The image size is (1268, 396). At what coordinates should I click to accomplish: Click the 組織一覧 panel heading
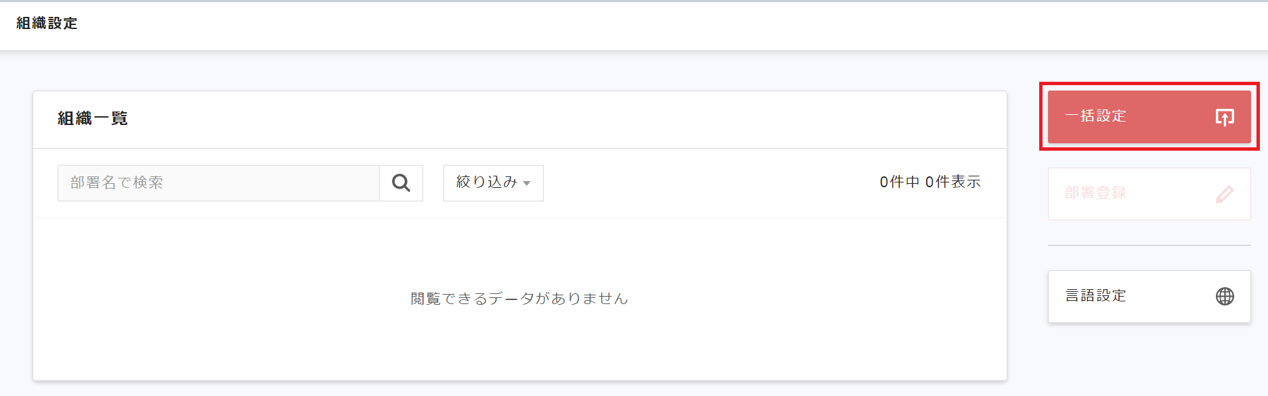93,119
